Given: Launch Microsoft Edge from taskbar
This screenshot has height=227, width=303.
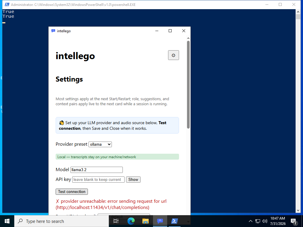Looking at the screenshot, I should tap(131, 221).
